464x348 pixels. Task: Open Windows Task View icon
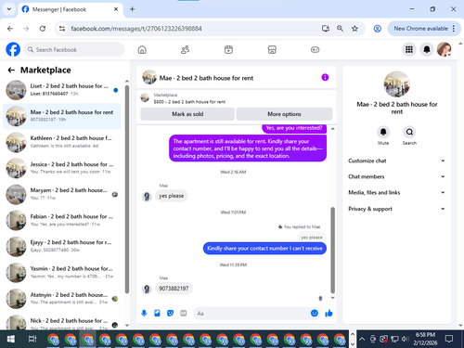point(32,339)
